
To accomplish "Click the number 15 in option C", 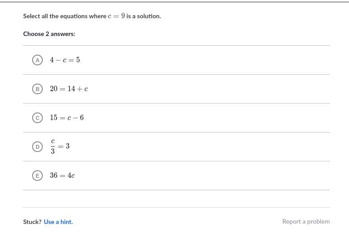I will (x=54, y=118).
